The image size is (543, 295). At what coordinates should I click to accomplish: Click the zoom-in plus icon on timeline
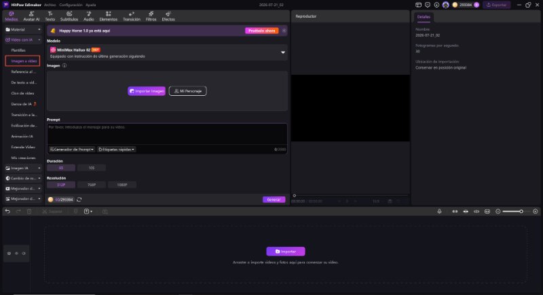click(x=536, y=211)
